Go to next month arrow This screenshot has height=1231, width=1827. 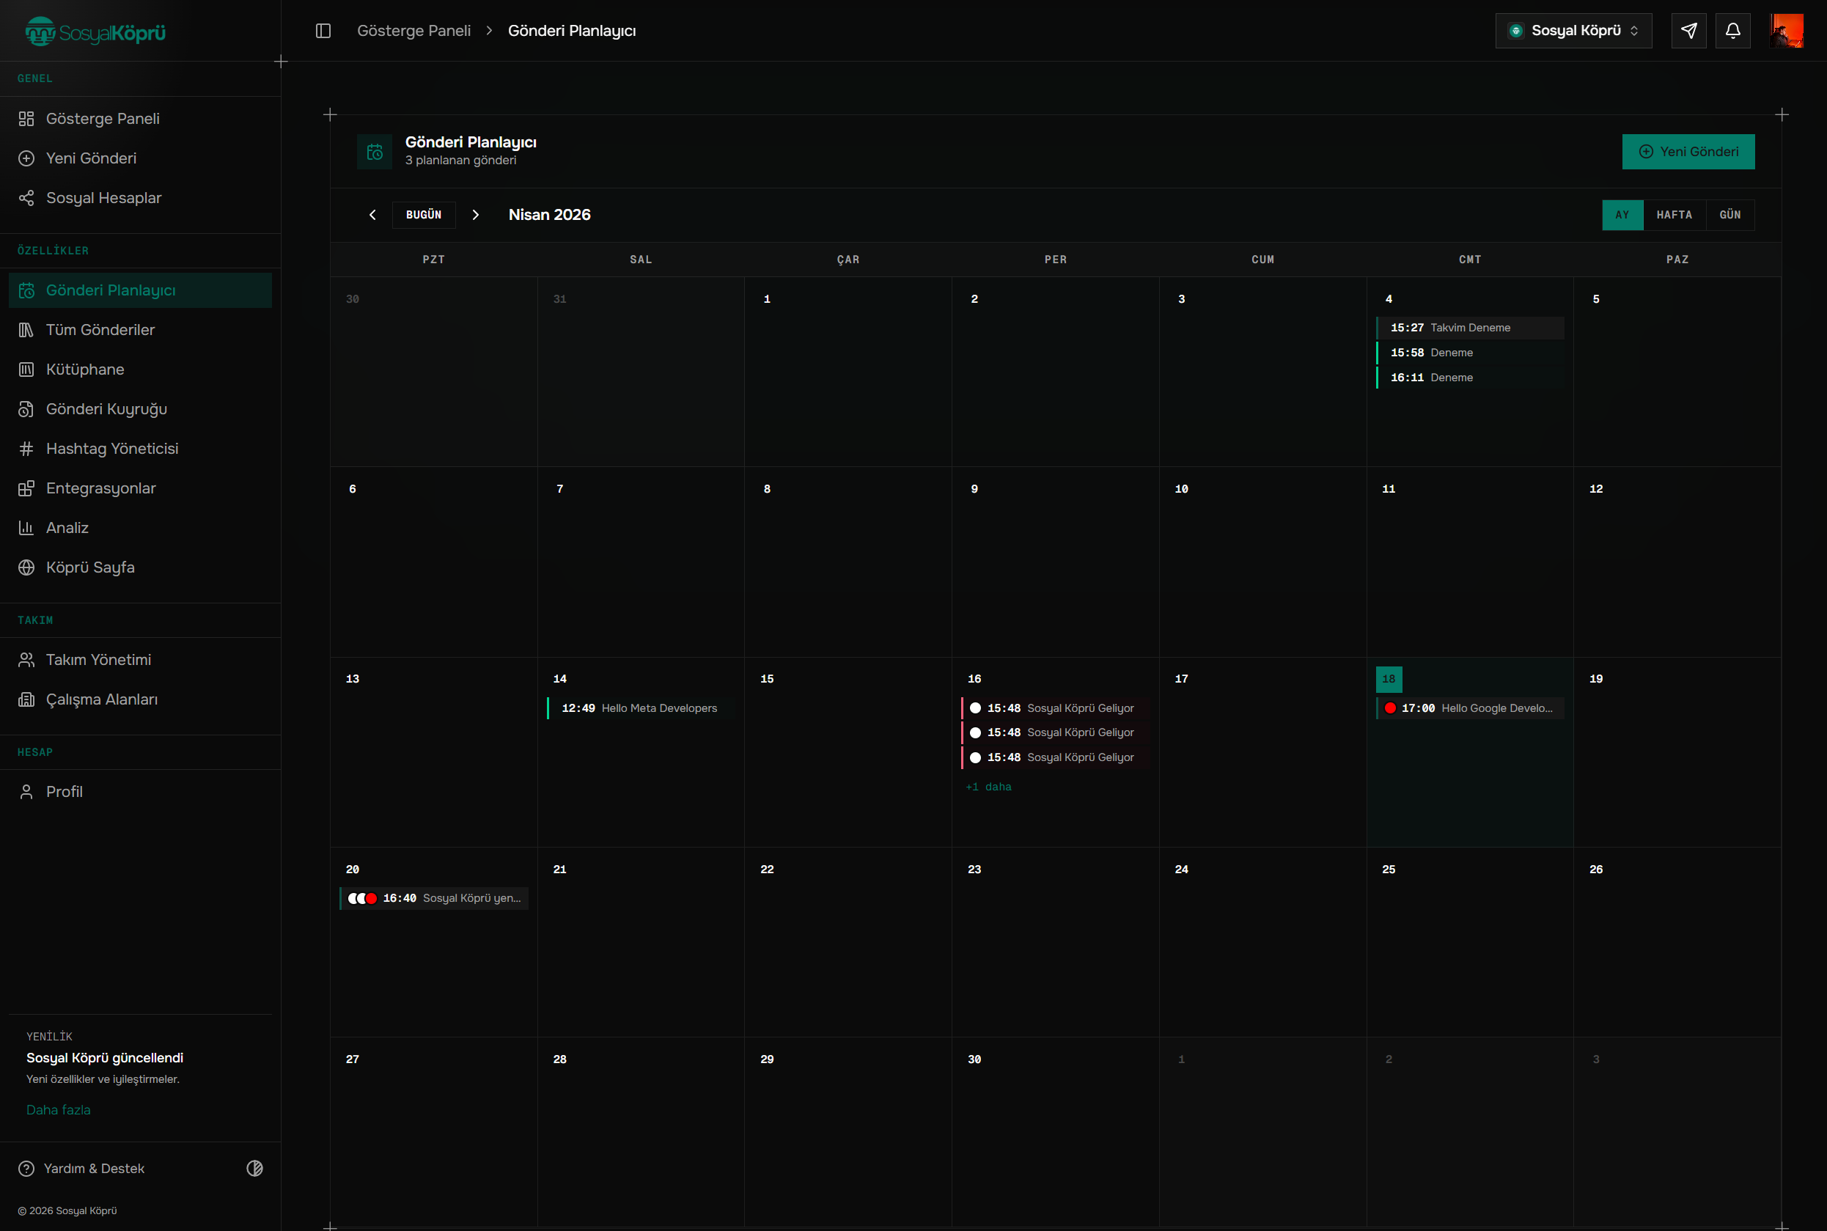click(475, 215)
